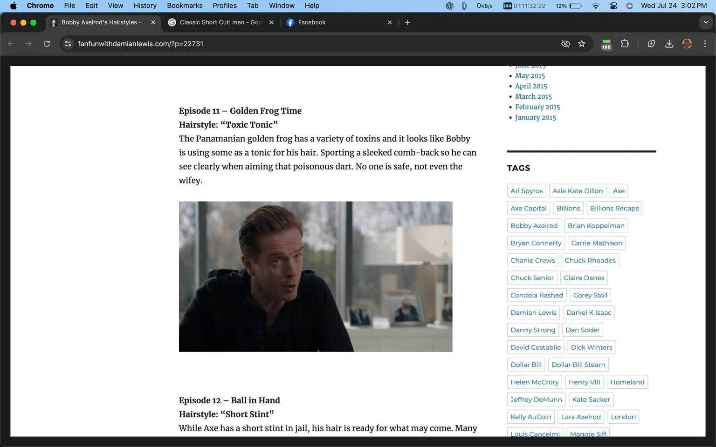Bookmark this page with the star icon
This screenshot has width=716, height=447.
581,43
